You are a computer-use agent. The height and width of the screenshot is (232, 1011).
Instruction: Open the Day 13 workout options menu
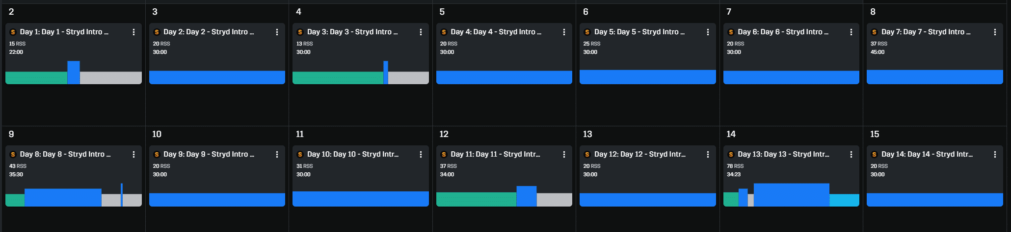point(851,154)
